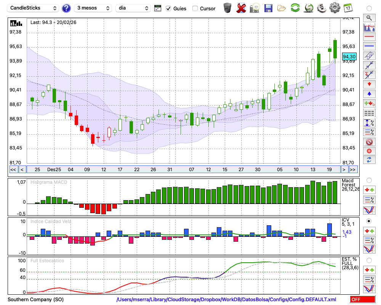This screenshot has height=305, width=381.
Task: Open the '3 mesos' time range dropdown
Action: tap(93, 8)
